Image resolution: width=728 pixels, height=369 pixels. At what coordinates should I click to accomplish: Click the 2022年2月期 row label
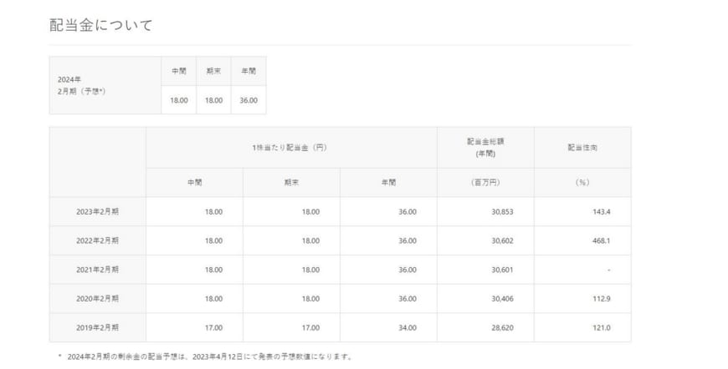(x=98, y=240)
